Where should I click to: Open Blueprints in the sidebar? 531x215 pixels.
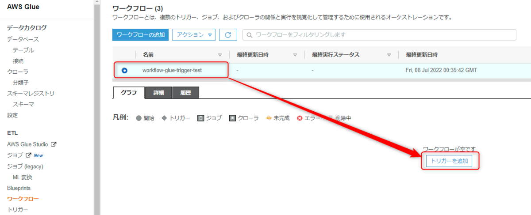(x=19, y=188)
